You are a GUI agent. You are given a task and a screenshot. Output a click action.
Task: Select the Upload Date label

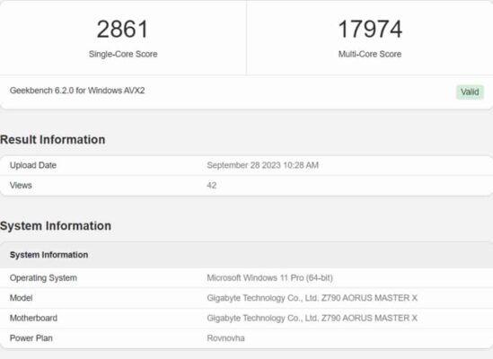point(33,165)
